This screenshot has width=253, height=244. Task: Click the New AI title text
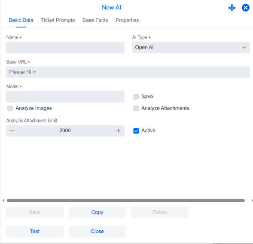[112, 8]
